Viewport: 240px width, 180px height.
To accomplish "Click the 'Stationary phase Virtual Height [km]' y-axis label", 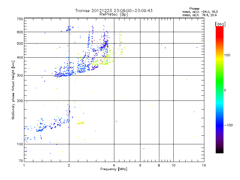I will (x=13, y=90).
